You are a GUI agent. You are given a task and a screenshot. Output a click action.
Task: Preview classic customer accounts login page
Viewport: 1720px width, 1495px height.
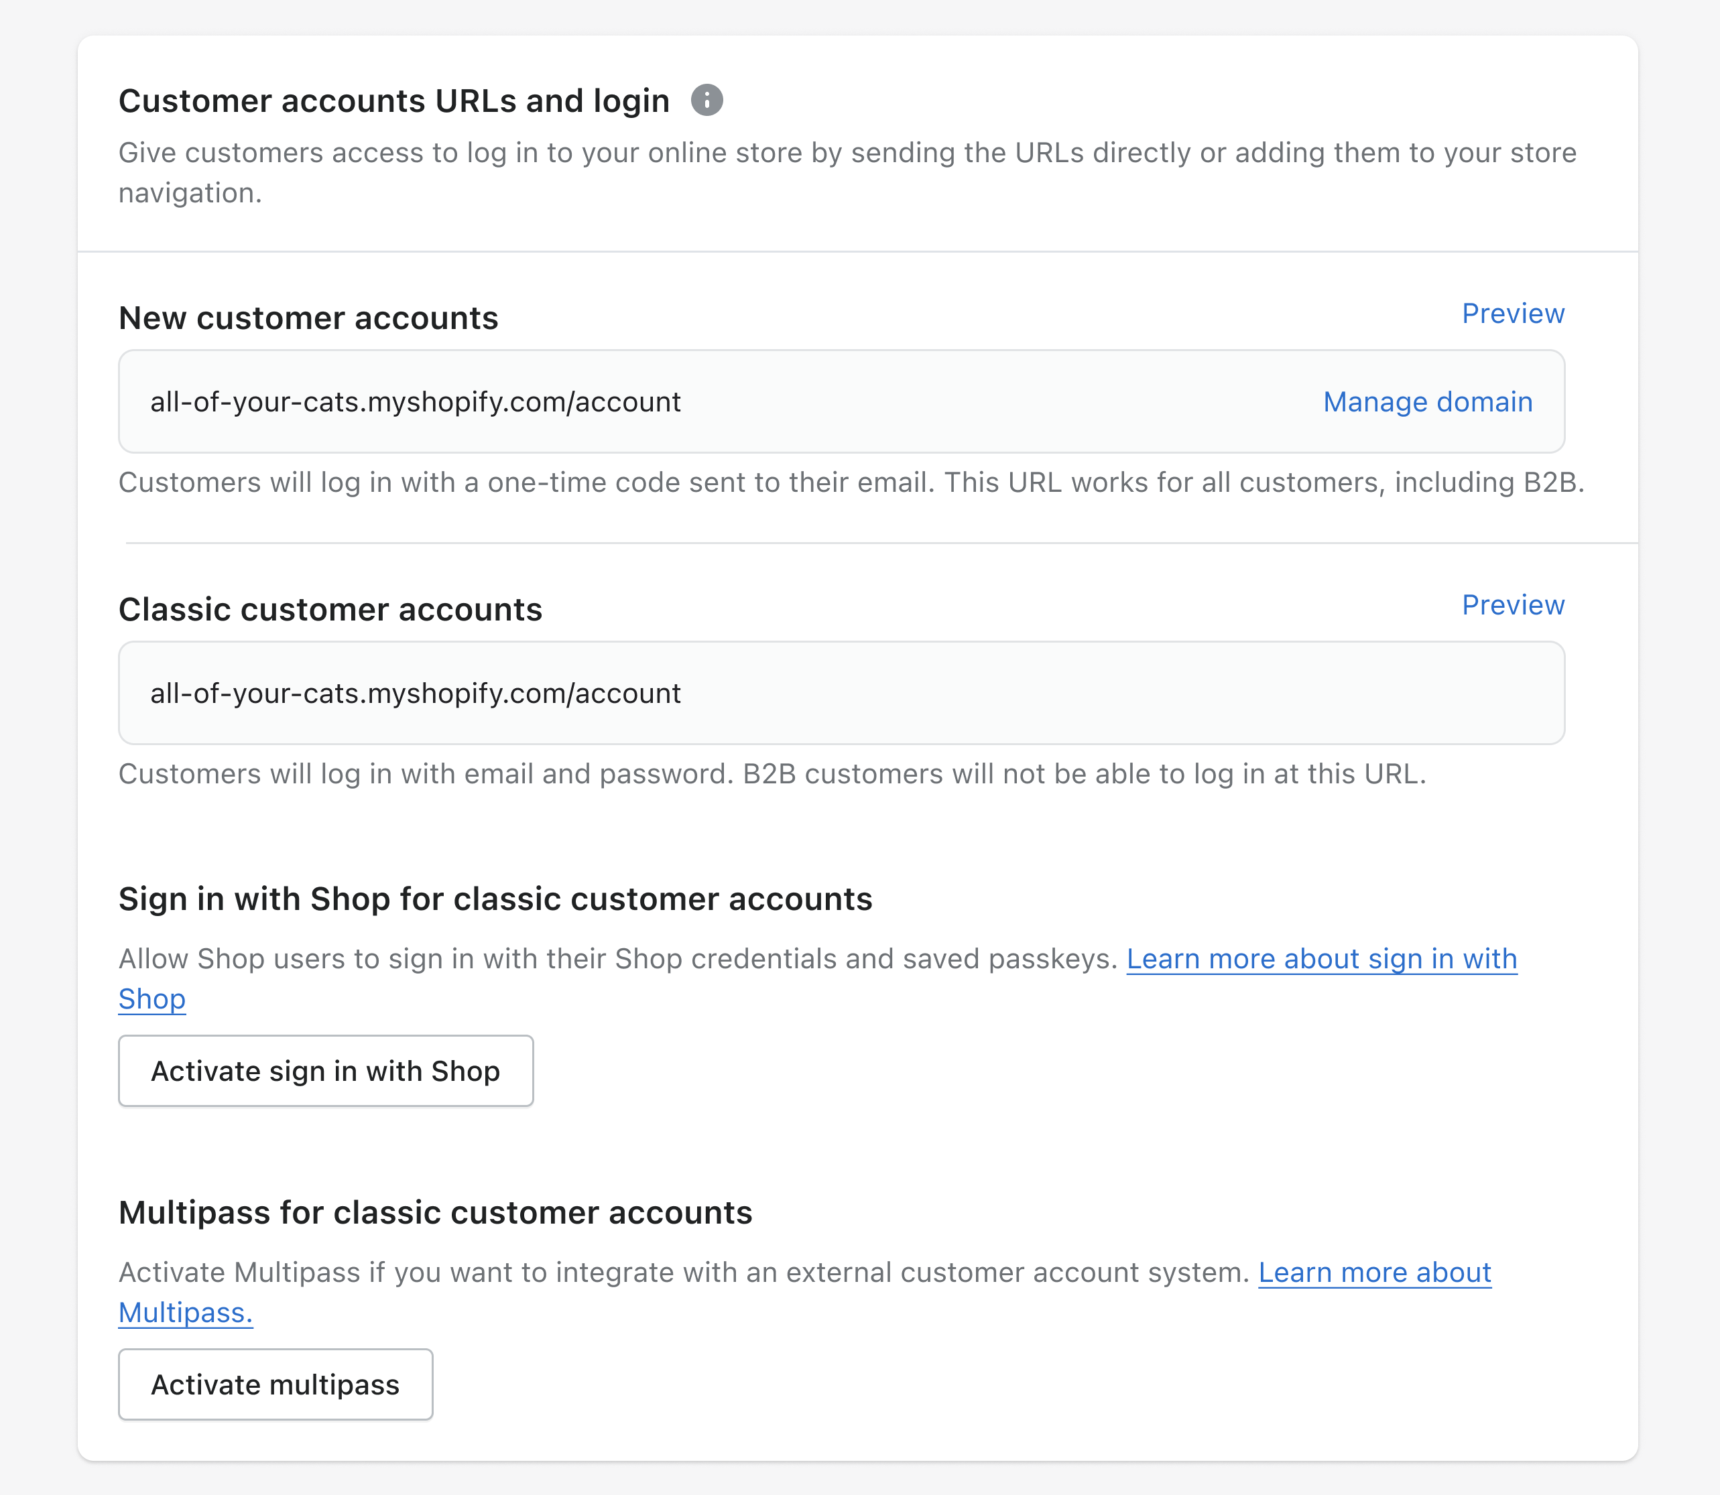[1511, 604]
